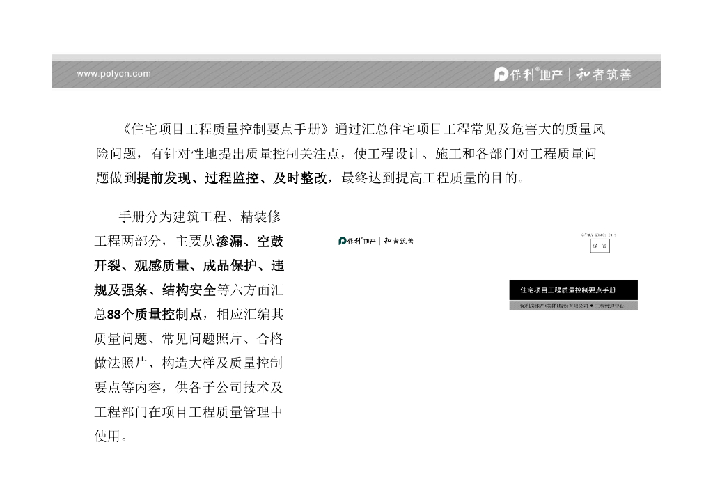713x504 pixels.
Task: Click the phrase 供各子公司技术及
Action: click(229, 388)
